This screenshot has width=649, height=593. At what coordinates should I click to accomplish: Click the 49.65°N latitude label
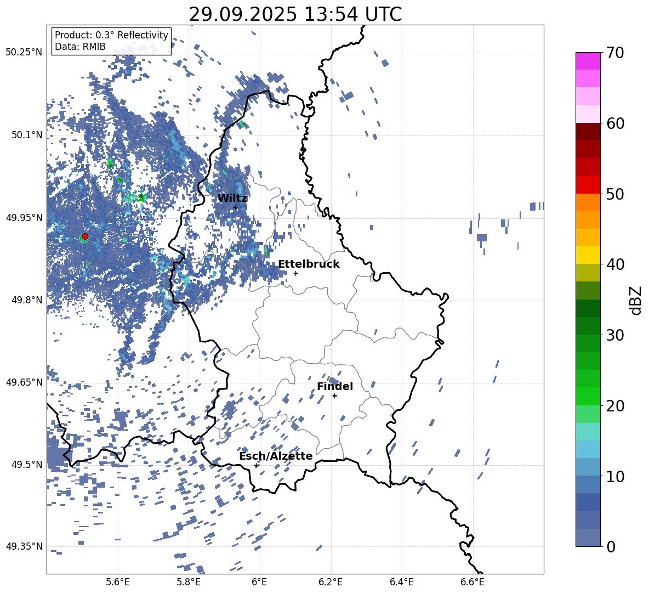[x=24, y=382]
